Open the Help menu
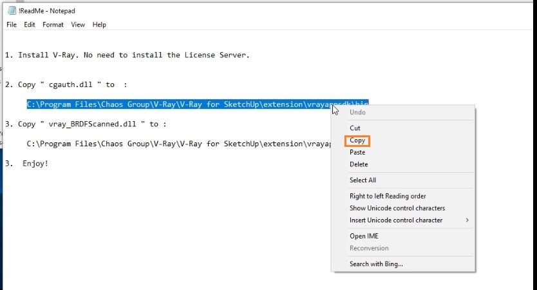Screen dimensions: 537x290 coord(99,24)
